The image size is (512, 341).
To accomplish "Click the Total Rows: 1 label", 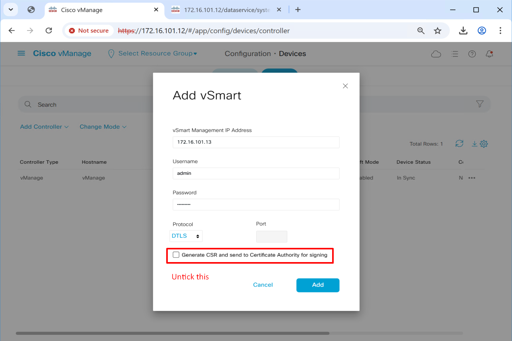I will [x=426, y=144].
